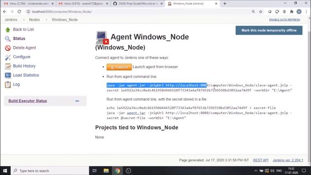311x175 pixels.
Task: Open the Delete Agent link
Action: [x=24, y=48]
